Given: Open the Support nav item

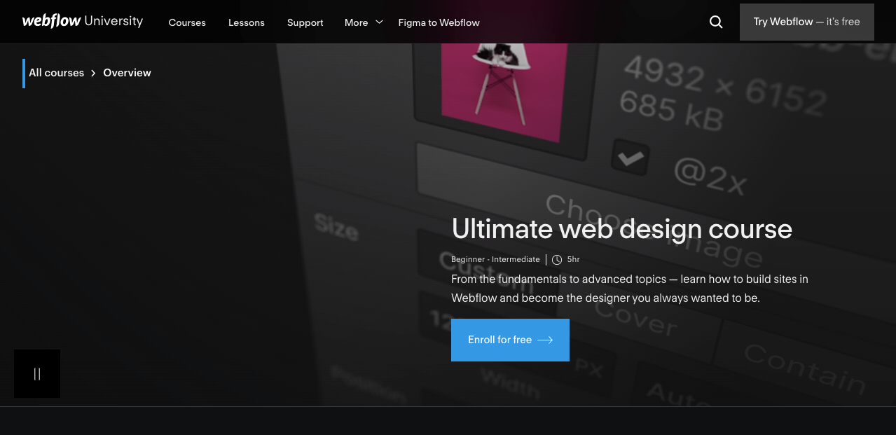Looking at the screenshot, I should [x=305, y=22].
